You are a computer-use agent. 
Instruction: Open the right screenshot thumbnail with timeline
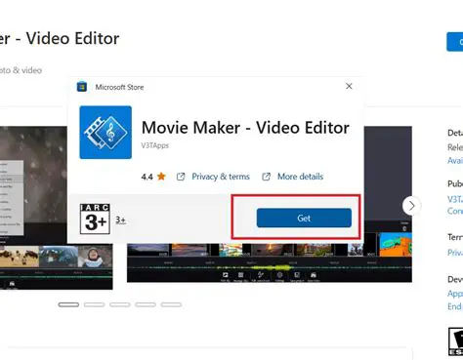270,262
